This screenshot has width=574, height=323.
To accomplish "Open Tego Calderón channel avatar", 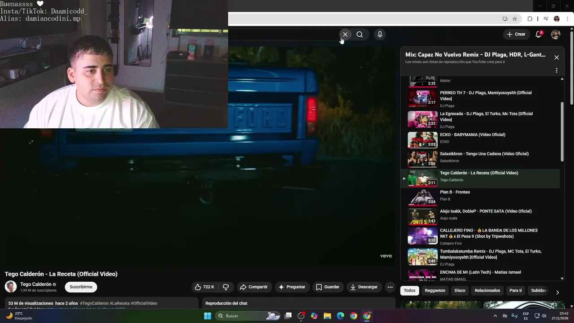I will [11, 287].
